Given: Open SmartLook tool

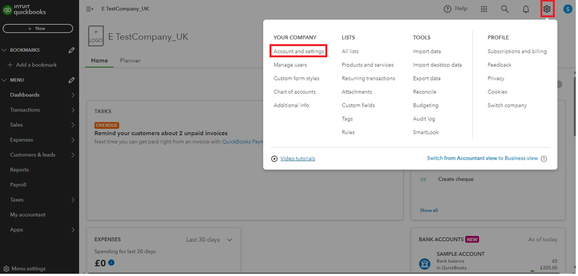Looking at the screenshot, I should [426, 133].
